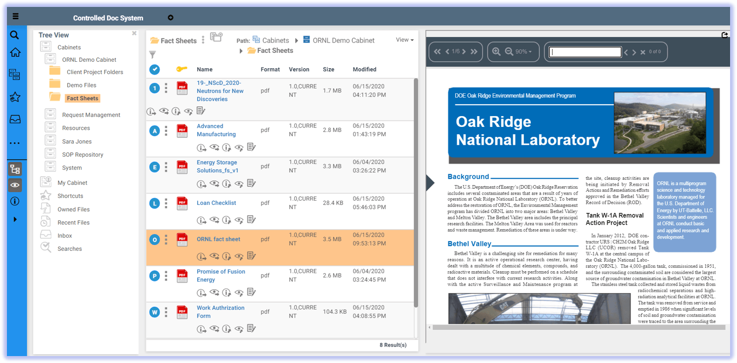Open the Loan Checklist row options menu
The width and height of the screenshot is (737, 363).
point(166,203)
